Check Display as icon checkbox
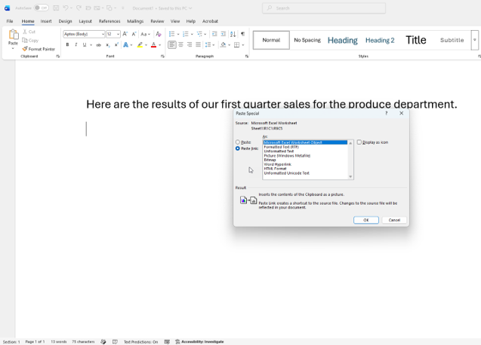Screen dimensions: 481x345 point(359,142)
